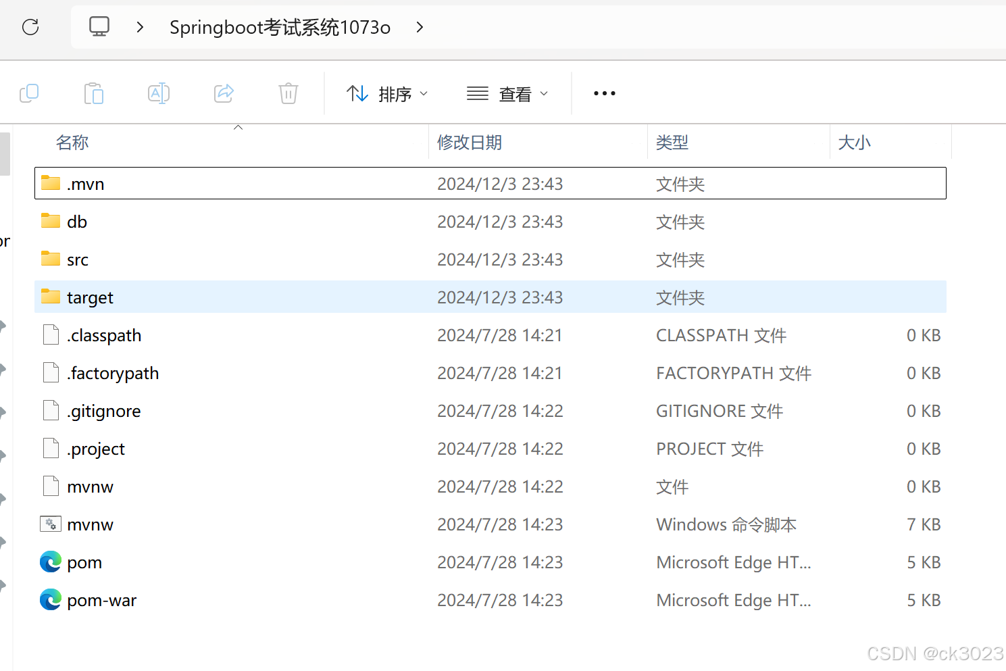
Task: Open the See more (...) menu
Action: tap(603, 93)
